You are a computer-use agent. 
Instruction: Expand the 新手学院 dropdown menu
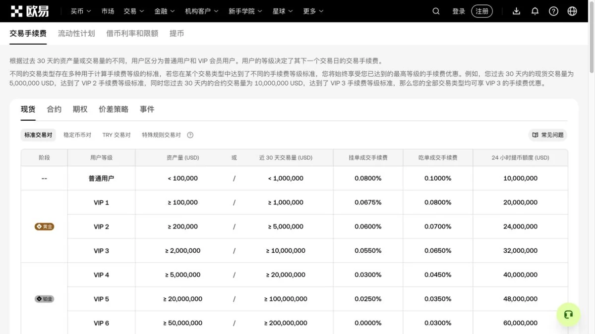coord(245,11)
